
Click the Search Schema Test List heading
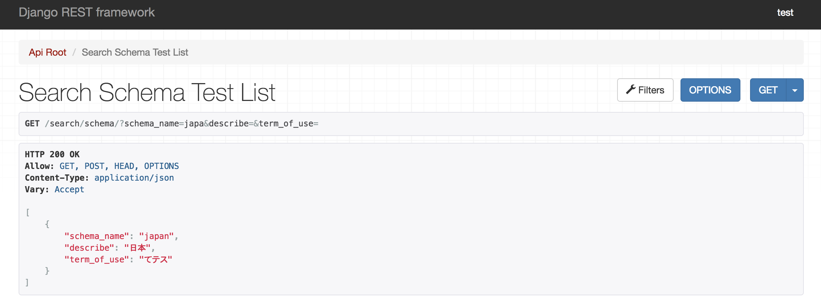point(147,92)
